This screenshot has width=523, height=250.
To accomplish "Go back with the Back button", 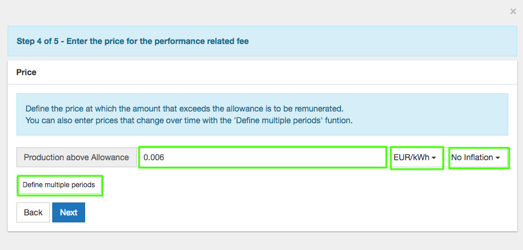I will [x=33, y=212].
